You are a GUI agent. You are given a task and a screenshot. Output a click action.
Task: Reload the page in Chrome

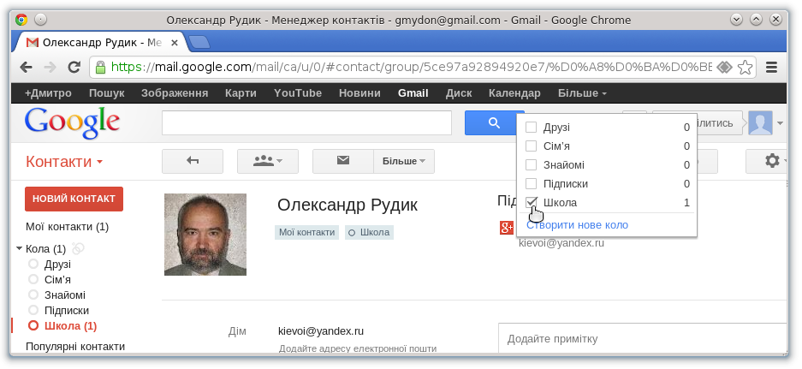74,67
